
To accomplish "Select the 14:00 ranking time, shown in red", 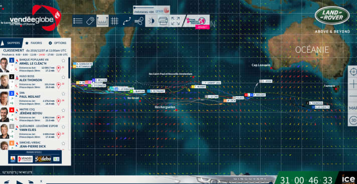I will point(42,55).
